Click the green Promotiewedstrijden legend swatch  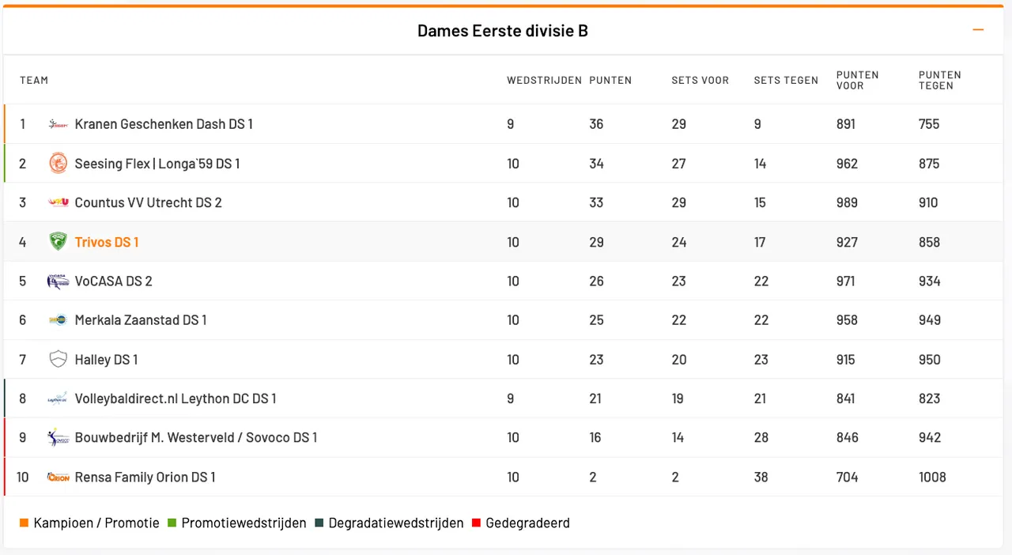(172, 523)
